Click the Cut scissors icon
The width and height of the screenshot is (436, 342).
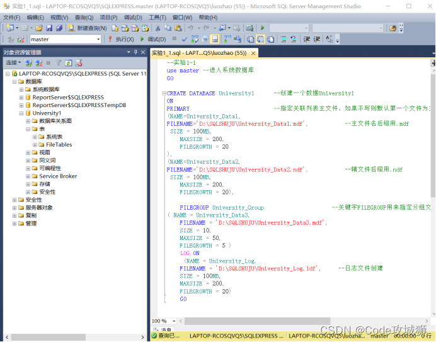(x=158, y=28)
